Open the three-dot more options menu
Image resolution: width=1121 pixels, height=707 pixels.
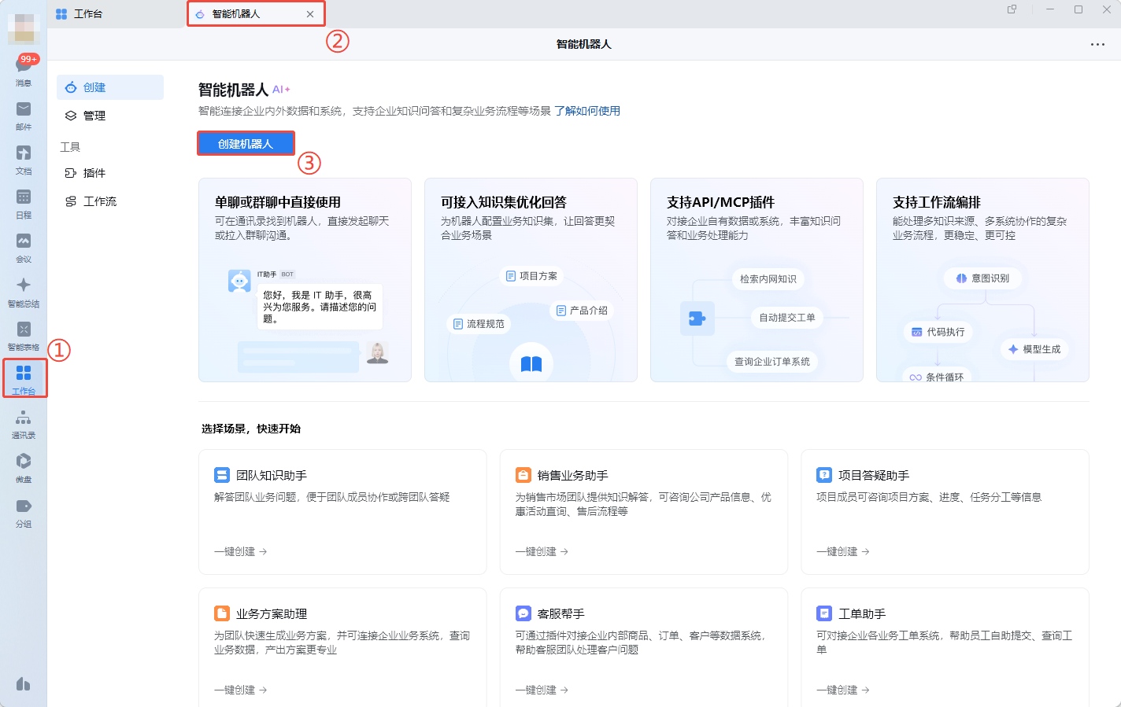(x=1097, y=45)
